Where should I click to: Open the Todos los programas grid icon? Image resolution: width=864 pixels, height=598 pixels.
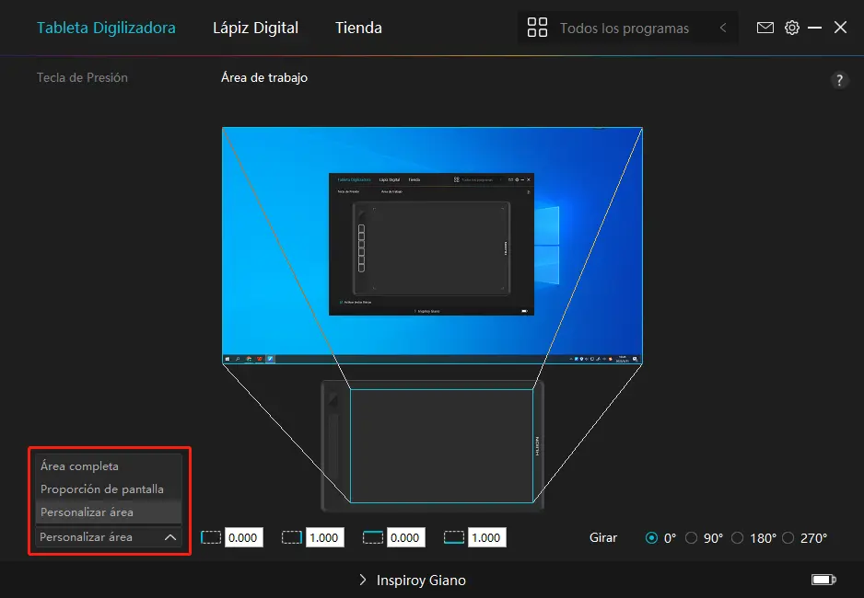(537, 28)
